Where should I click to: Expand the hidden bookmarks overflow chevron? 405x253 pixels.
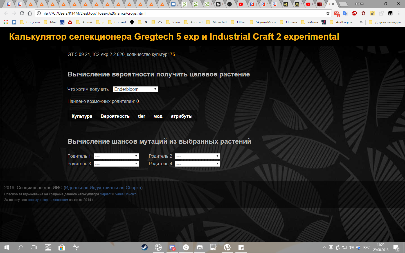(x=361, y=22)
